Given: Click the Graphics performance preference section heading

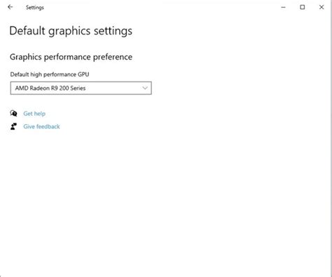Looking at the screenshot, I should [x=71, y=57].
